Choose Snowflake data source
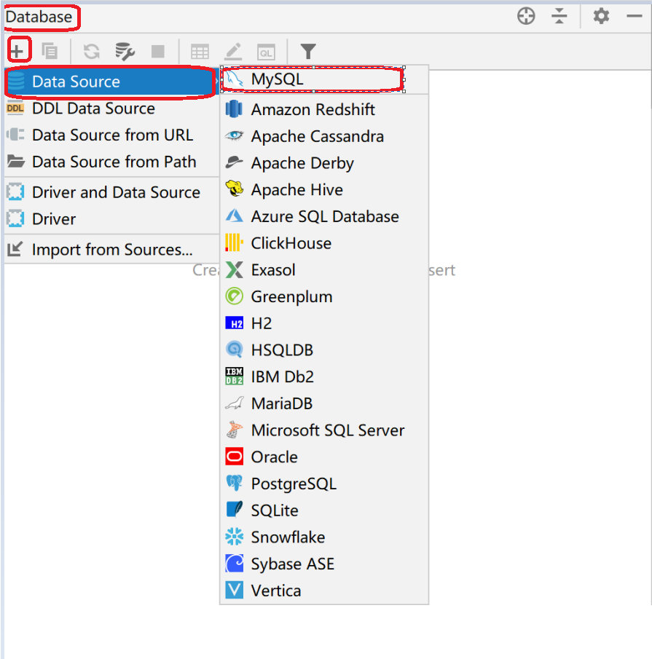The width and height of the screenshot is (652, 659). [324, 537]
